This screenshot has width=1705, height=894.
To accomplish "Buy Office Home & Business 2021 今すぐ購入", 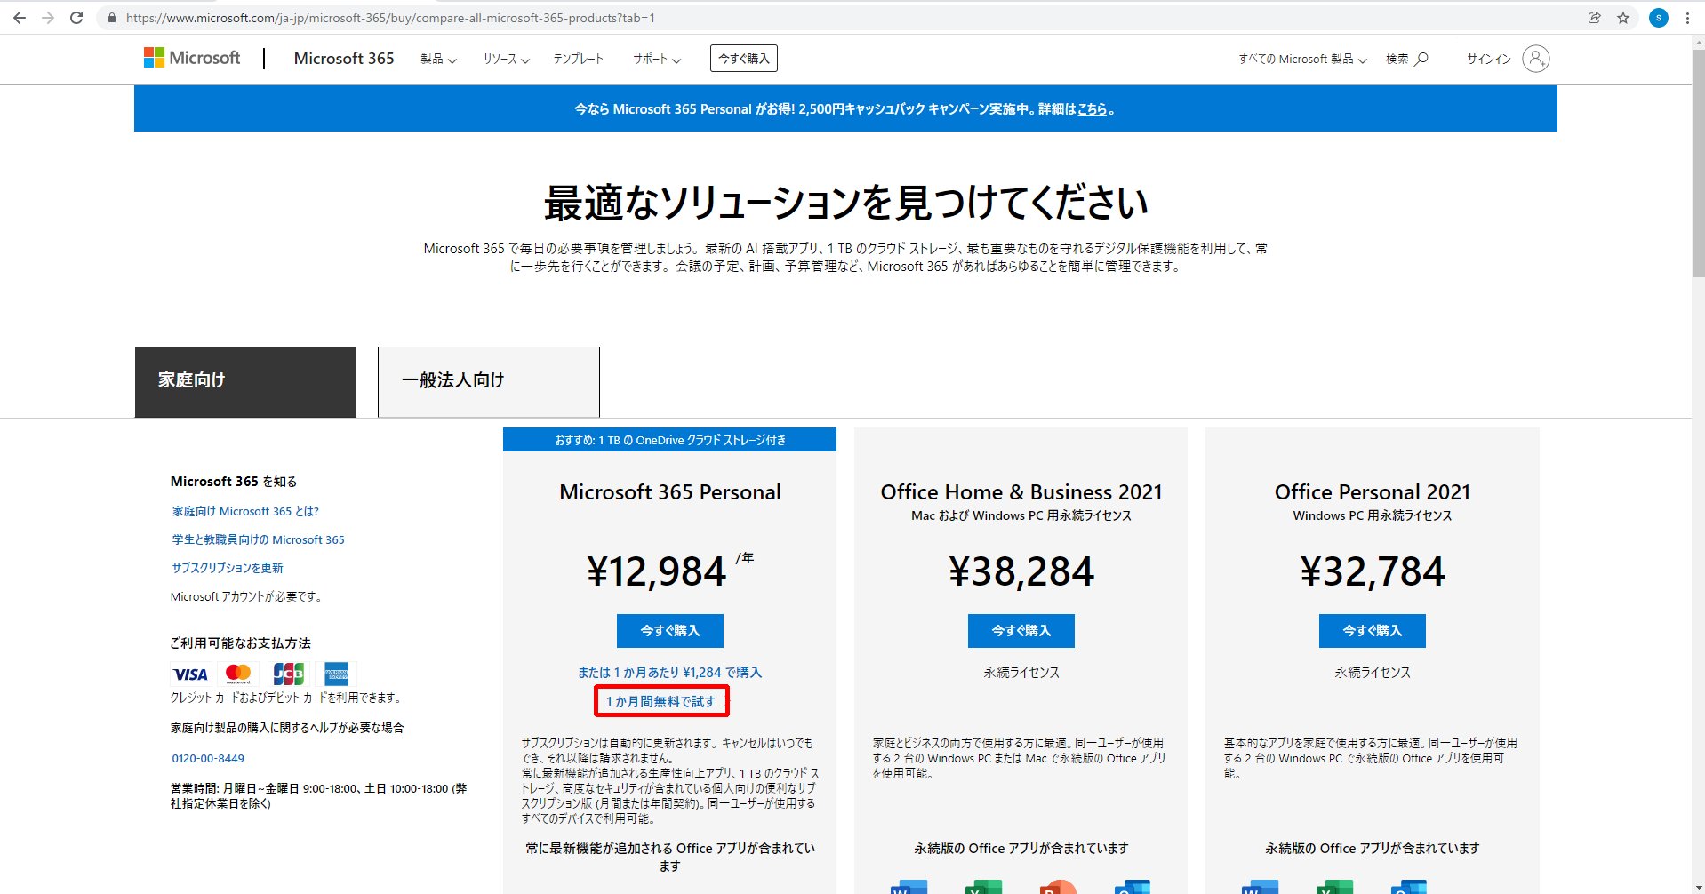I will coord(1021,631).
